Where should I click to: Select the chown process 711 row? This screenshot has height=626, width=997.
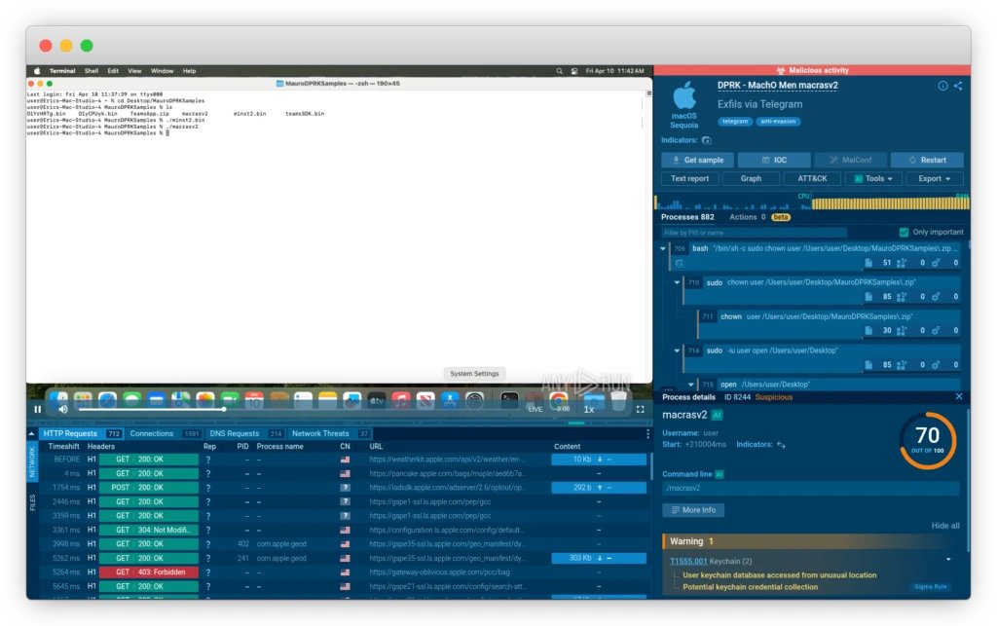[830, 323]
